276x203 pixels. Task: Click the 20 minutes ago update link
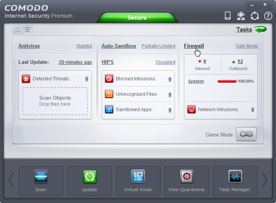75,62
